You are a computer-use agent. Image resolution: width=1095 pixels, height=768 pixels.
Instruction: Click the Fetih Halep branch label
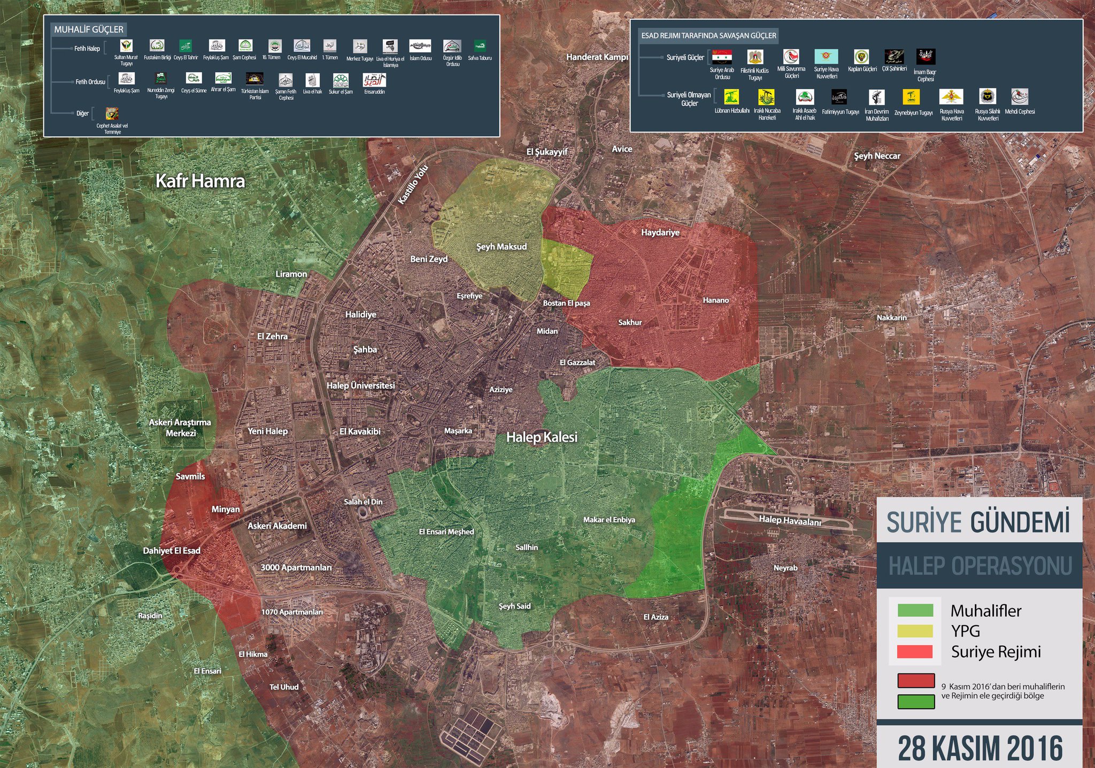[x=87, y=49]
